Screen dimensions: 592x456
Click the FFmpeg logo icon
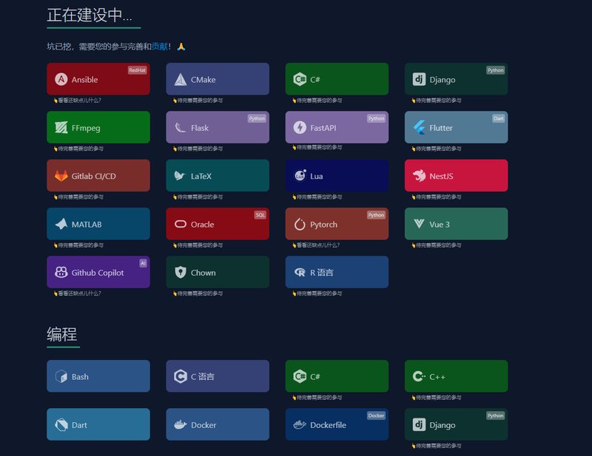tap(61, 128)
